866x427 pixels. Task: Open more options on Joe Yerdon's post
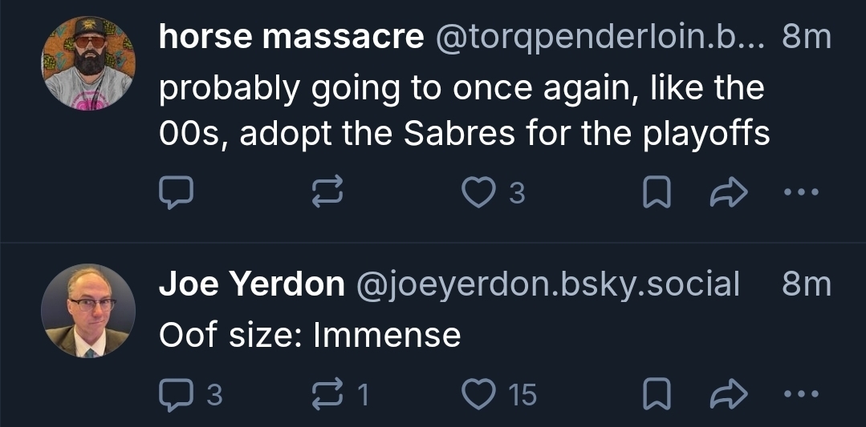click(x=803, y=393)
